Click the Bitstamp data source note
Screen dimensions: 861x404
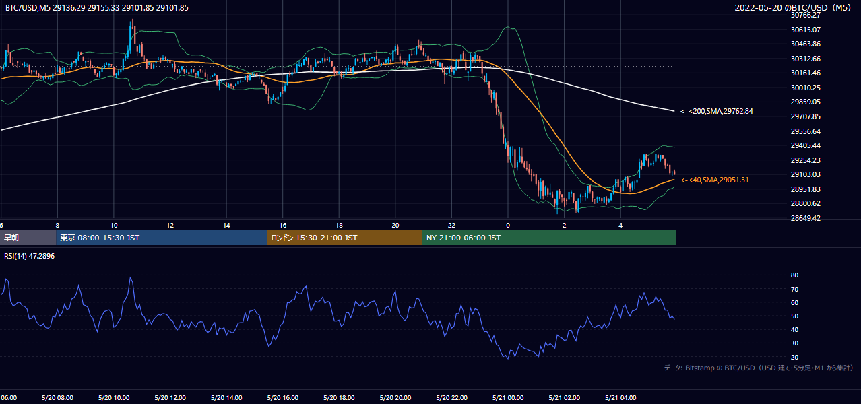tap(759, 368)
